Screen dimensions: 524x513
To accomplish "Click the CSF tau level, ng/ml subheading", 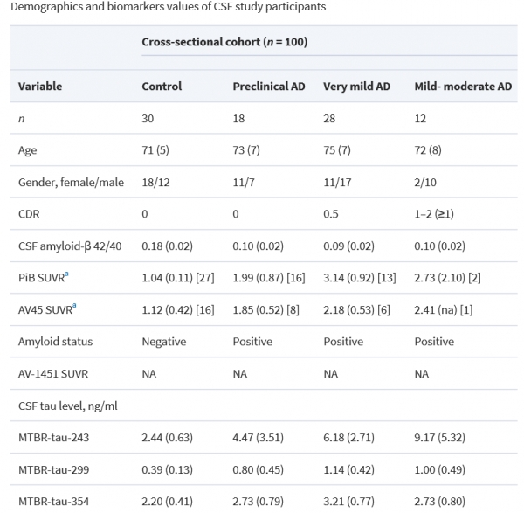I will tap(67, 405).
